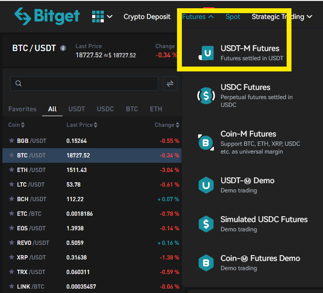Select BGB /USDT pair name
This screenshot has height=293, width=323.
pos(32,141)
